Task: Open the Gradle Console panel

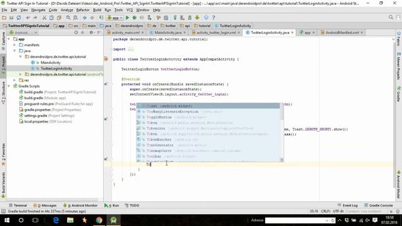Action: (x=378, y=205)
